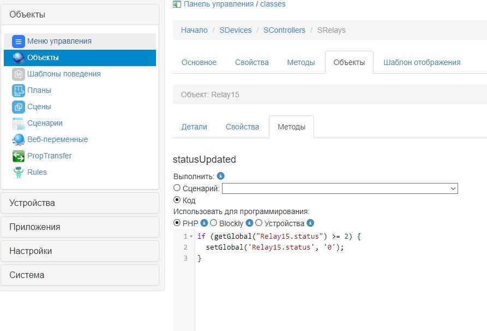
Task: Open PropTransfer via its green icon
Action: pyautogui.click(x=19, y=156)
